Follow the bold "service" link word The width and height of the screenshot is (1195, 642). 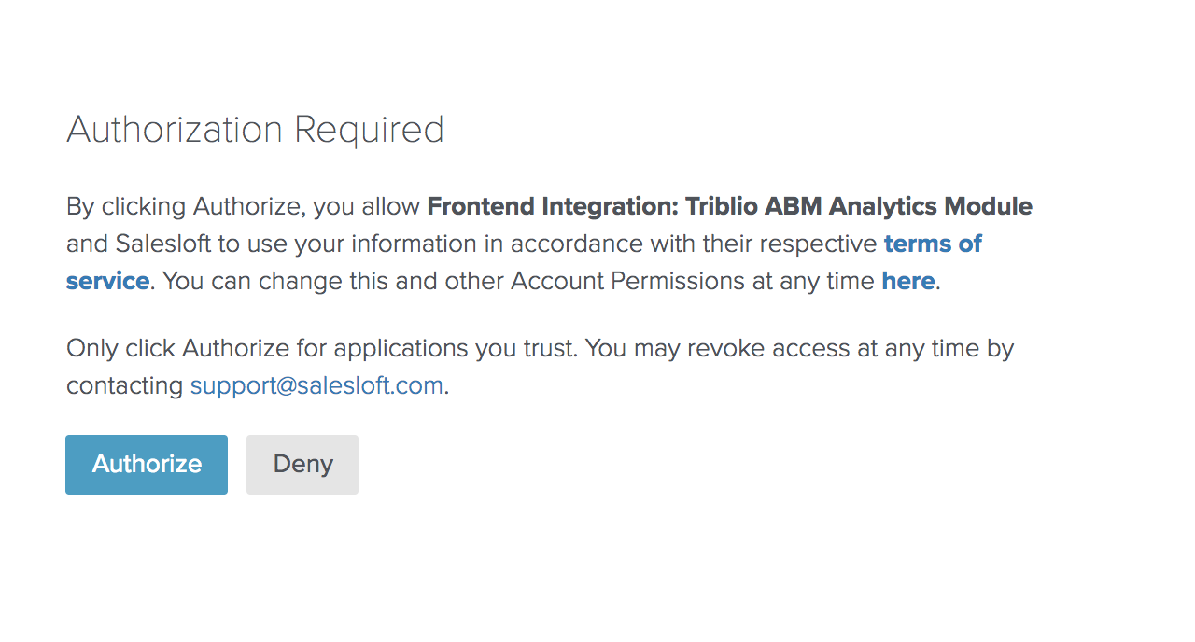108,281
